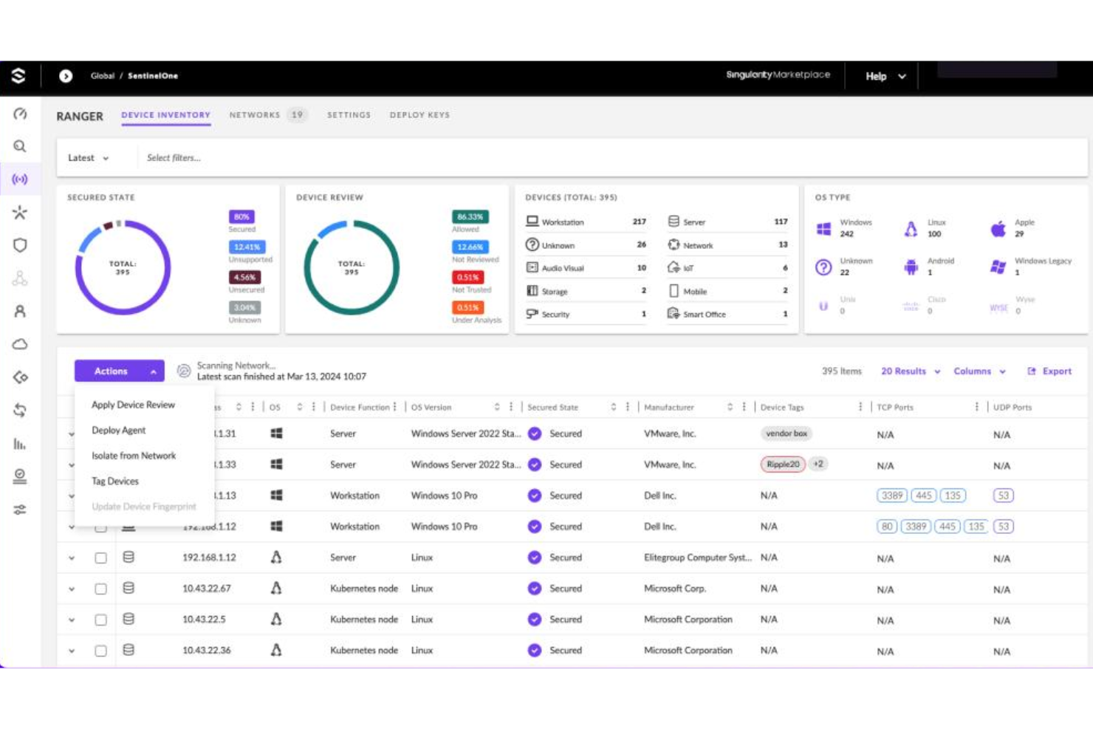
Task: Select the magnifying glass search icon in sidebar
Action: (20, 146)
